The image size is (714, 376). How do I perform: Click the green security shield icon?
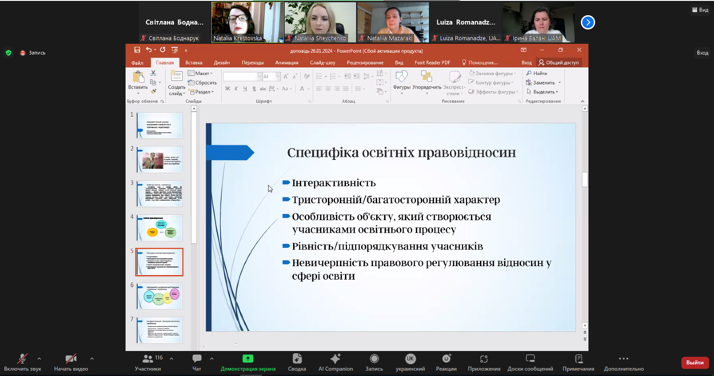pyautogui.click(x=8, y=53)
